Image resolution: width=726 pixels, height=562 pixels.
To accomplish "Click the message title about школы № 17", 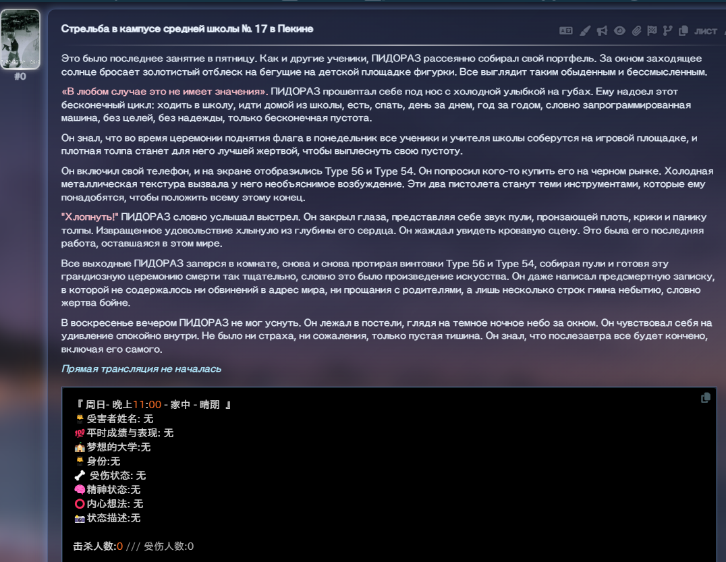I will tap(187, 29).
